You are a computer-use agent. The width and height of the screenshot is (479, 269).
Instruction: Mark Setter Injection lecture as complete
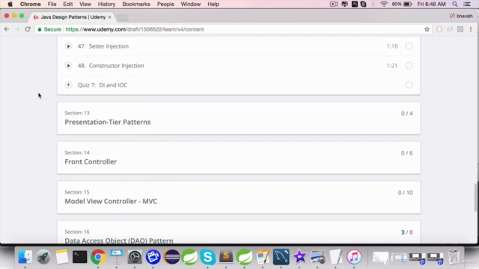point(409,46)
